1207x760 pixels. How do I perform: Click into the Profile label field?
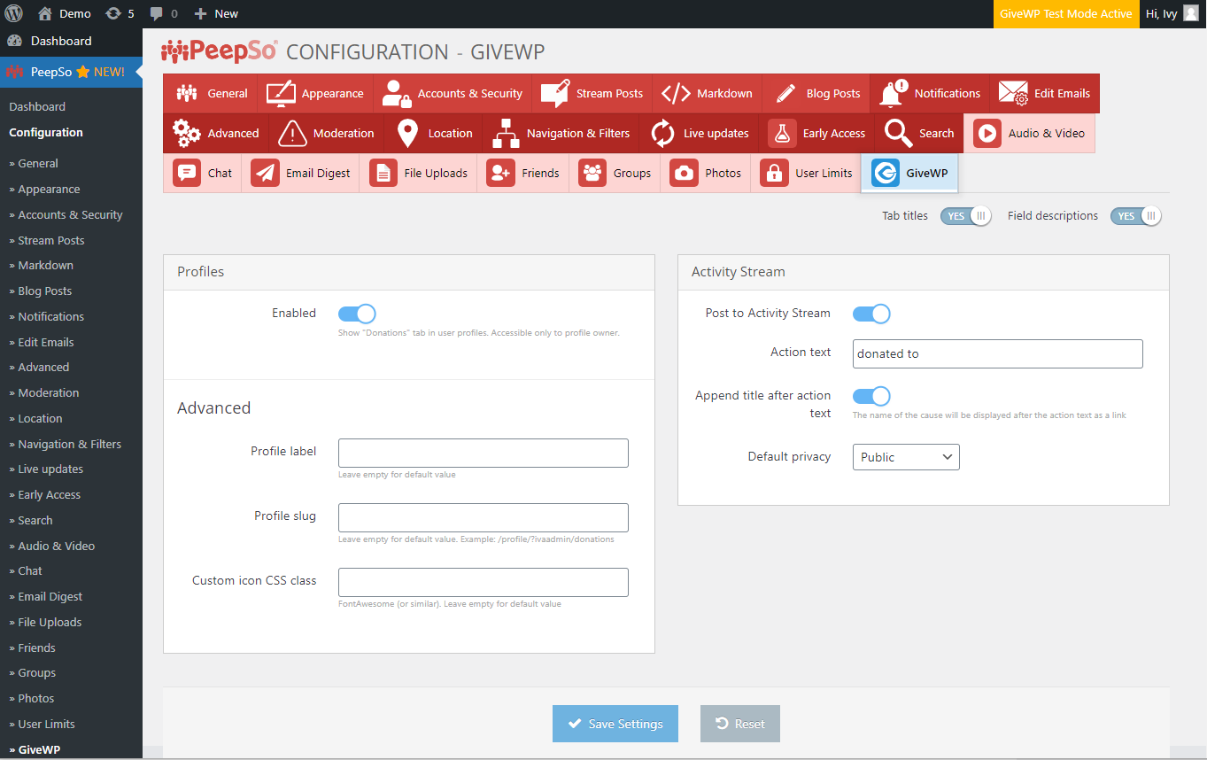pyautogui.click(x=484, y=453)
